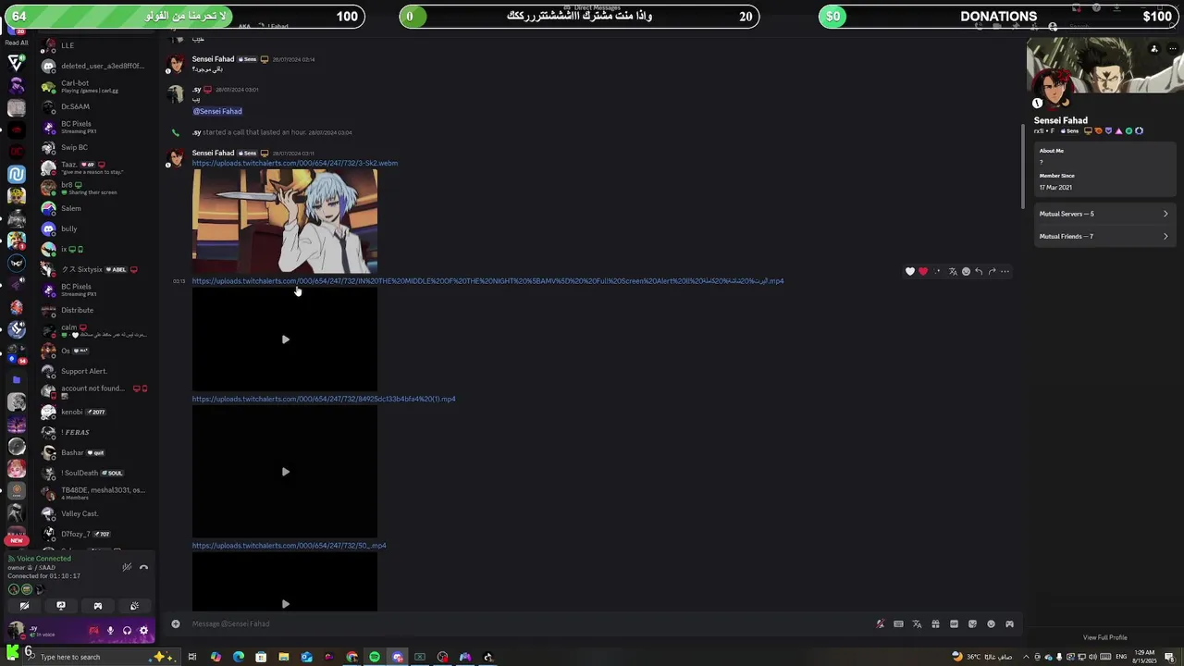1184x666 pixels.
Task: Reply to the hovered message
Action: point(979,272)
